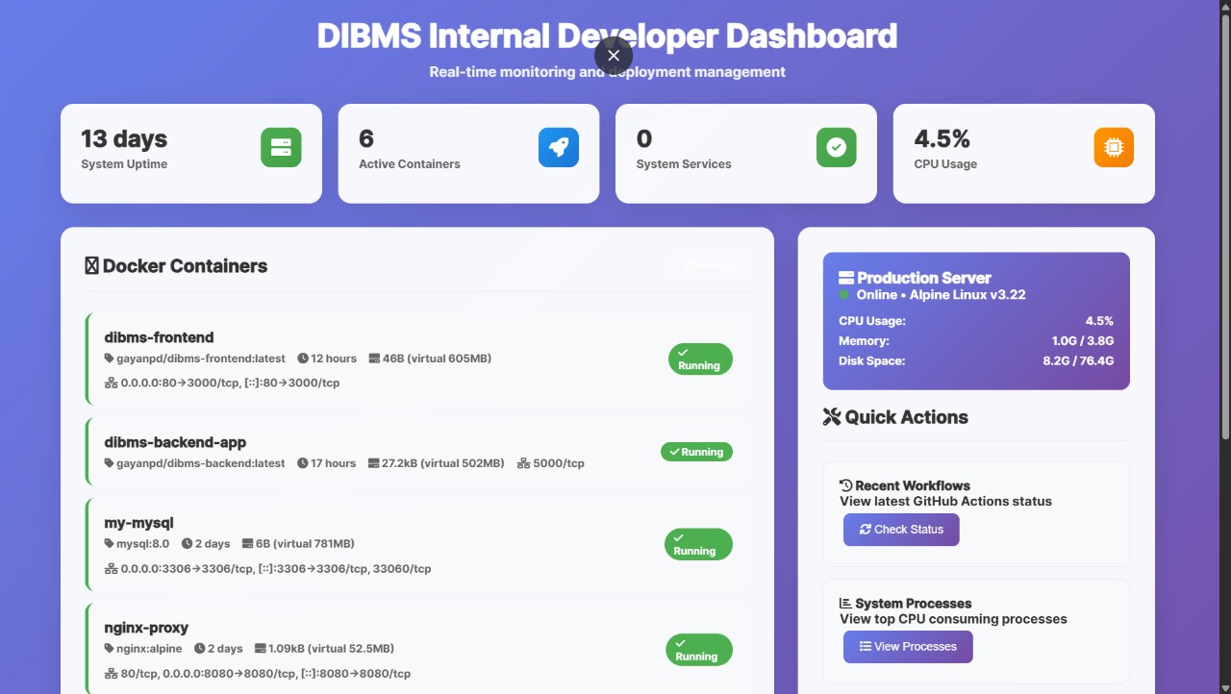This screenshot has height=694, width=1231.
Task: Click the Running badge for dibms-backend-app
Action: (x=696, y=452)
